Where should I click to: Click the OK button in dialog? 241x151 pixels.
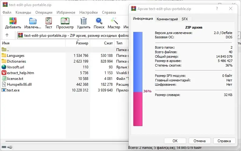tap(175, 141)
